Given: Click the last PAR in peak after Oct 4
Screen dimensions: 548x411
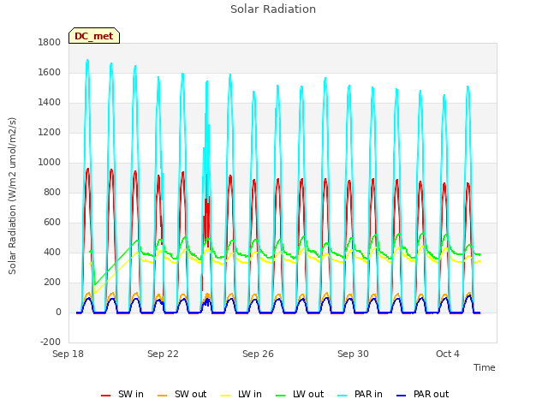Looking at the screenshot, I should click(468, 87).
